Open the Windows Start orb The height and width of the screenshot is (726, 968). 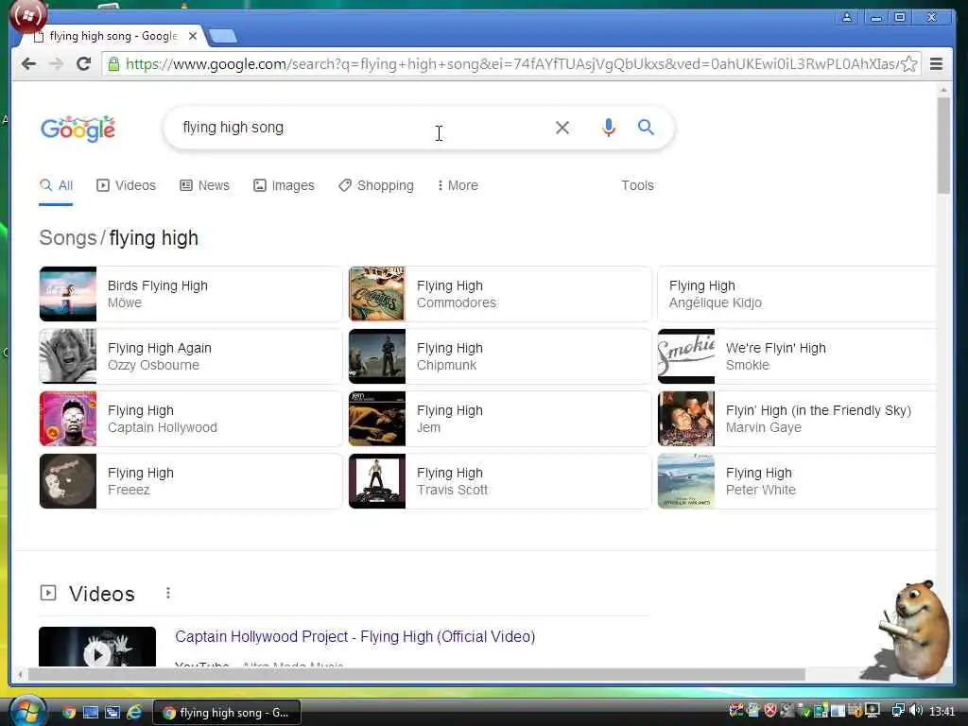coord(27,710)
